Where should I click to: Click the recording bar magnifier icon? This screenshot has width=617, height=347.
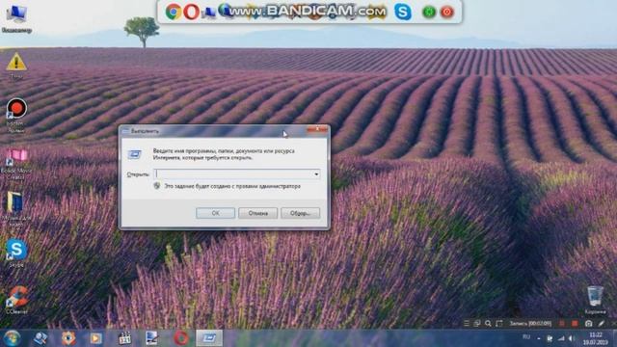click(x=489, y=324)
